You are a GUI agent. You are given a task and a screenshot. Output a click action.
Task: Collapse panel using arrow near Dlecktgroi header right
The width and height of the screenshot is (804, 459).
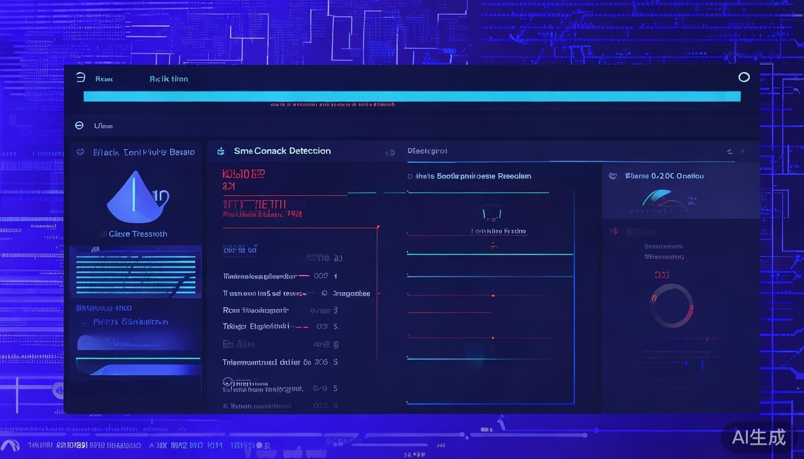click(729, 152)
